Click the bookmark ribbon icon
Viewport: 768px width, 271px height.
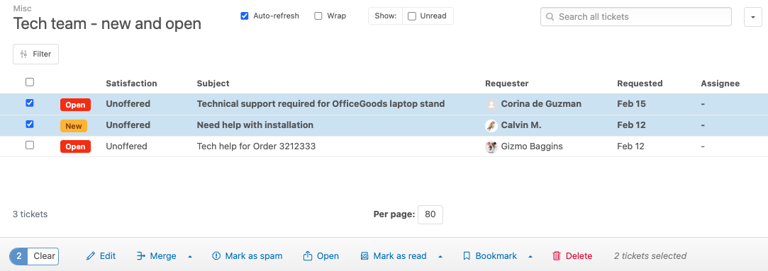pos(467,256)
